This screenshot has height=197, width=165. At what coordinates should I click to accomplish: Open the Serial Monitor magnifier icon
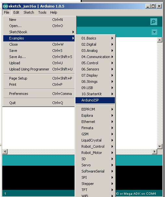(154, 22)
